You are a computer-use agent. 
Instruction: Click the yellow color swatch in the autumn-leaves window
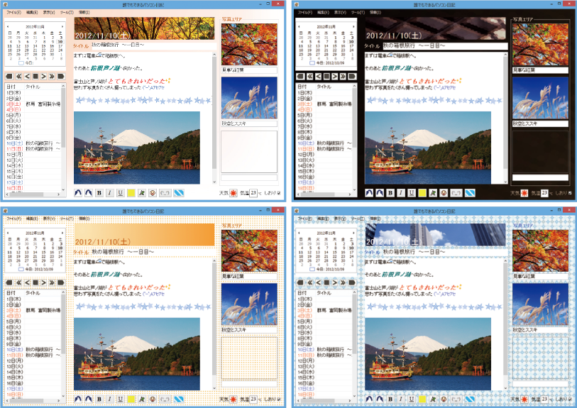pos(132,192)
